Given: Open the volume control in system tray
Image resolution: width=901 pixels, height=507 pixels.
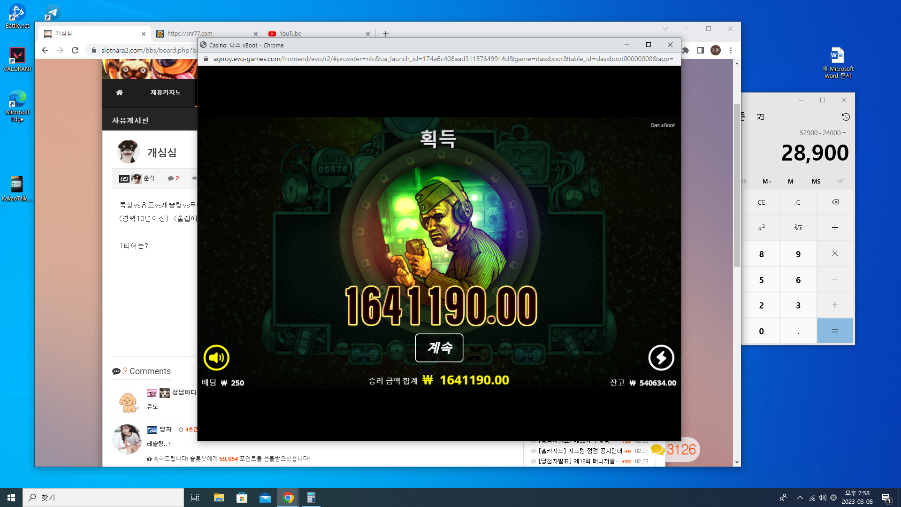Looking at the screenshot, I should [x=822, y=498].
